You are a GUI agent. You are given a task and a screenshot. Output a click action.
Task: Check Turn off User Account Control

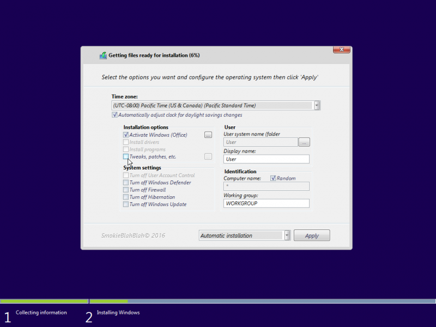pos(126,175)
